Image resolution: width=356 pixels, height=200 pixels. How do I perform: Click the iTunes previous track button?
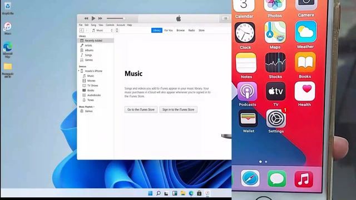pos(86,18)
